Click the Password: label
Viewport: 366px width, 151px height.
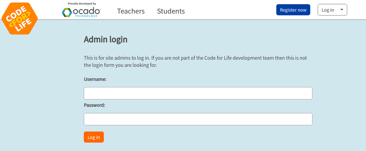(95, 105)
